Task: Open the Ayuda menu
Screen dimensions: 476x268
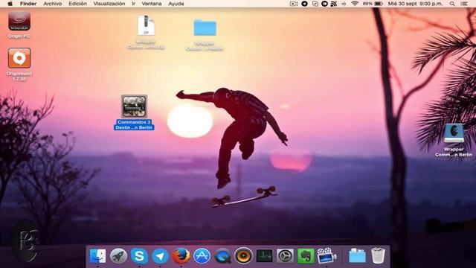Action: tap(176, 4)
